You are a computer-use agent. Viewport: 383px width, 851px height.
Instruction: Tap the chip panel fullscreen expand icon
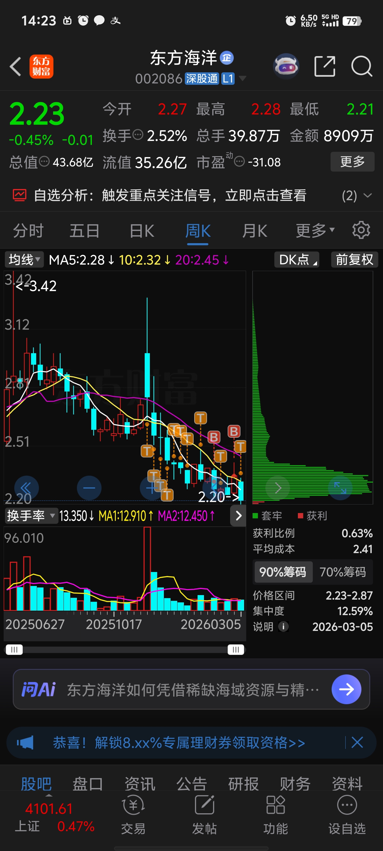pyautogui.click(x=340, y=488)
